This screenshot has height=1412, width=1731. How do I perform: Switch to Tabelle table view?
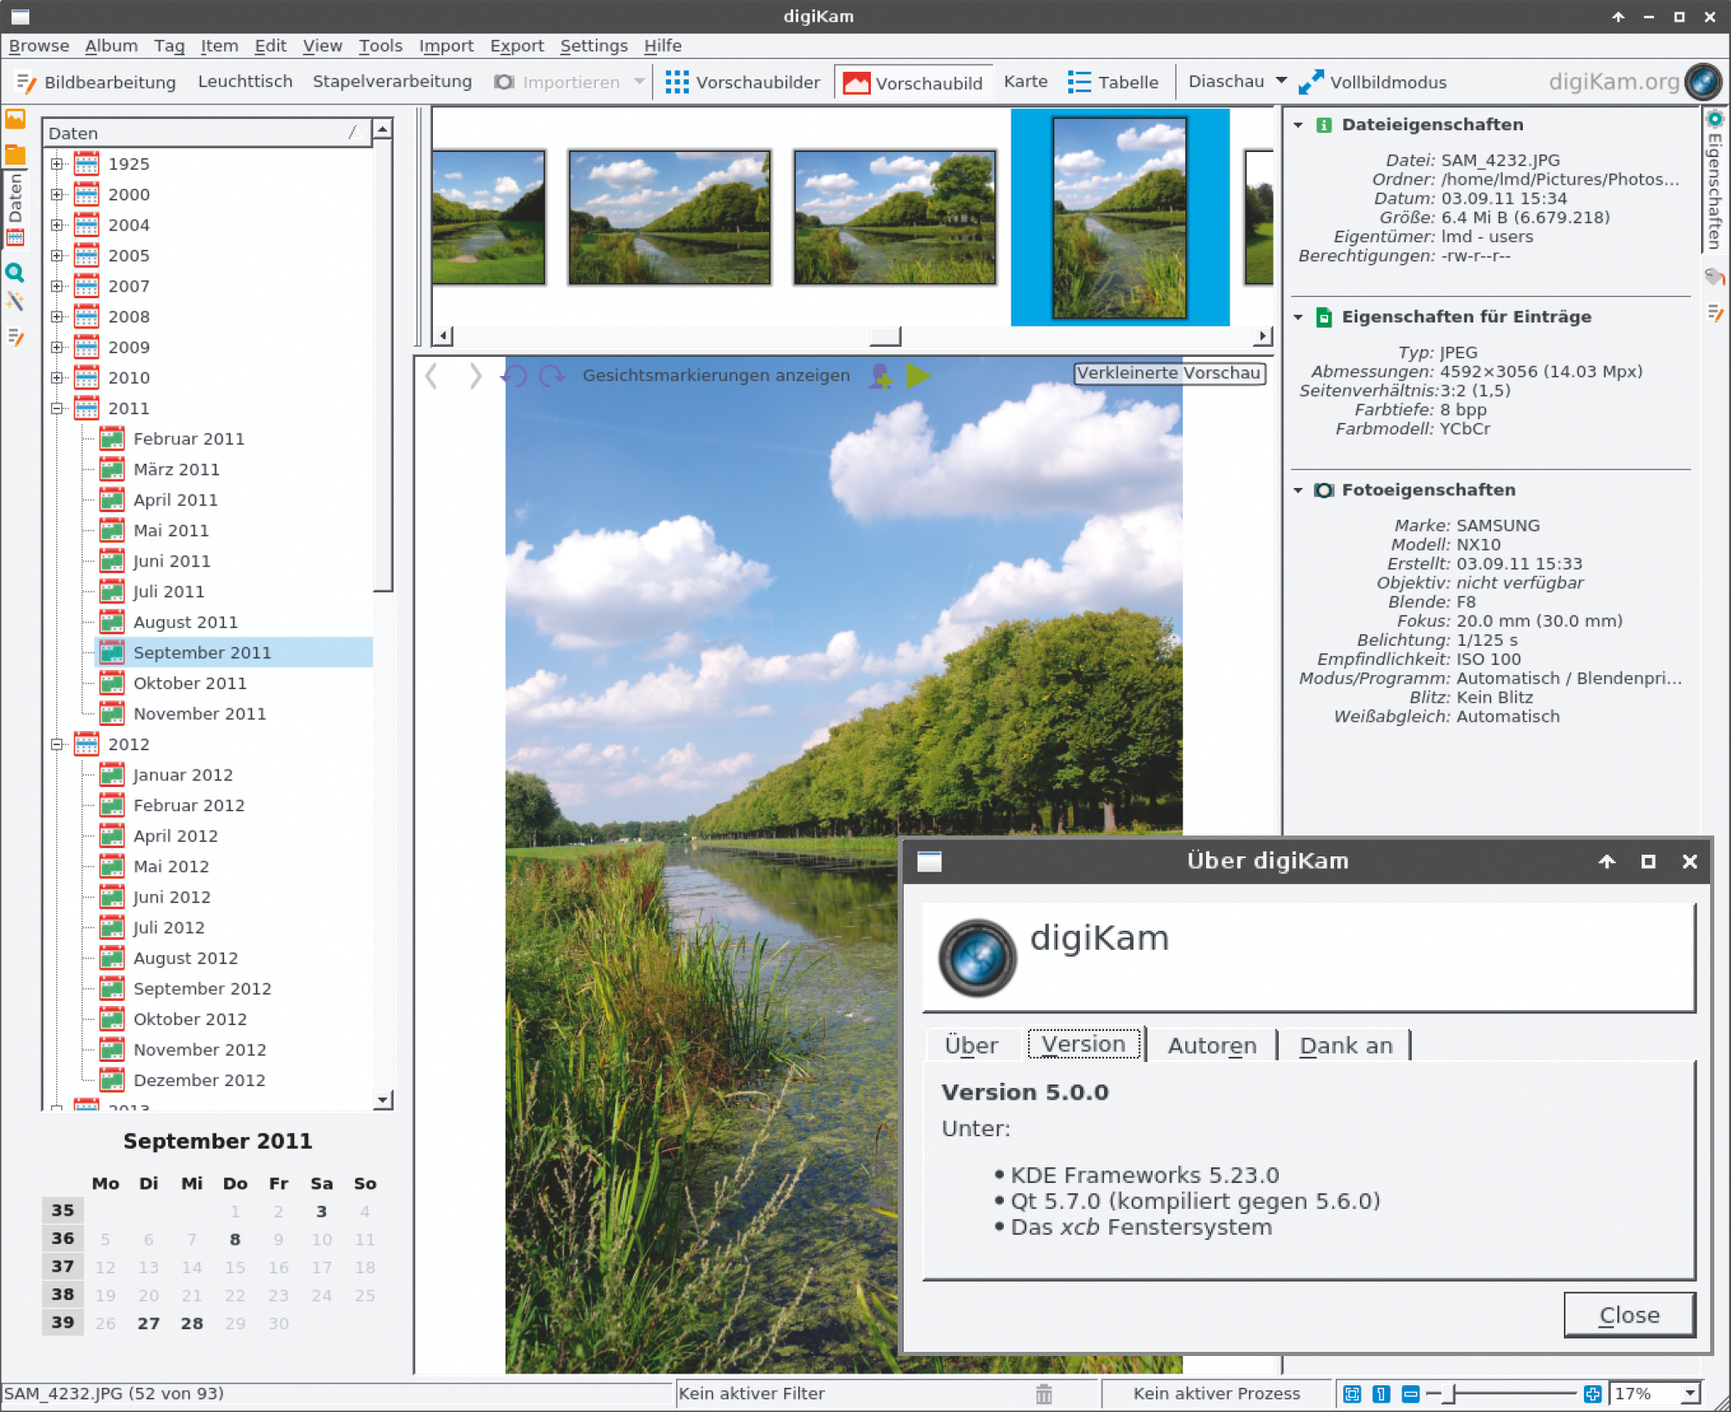[1112, 83]
